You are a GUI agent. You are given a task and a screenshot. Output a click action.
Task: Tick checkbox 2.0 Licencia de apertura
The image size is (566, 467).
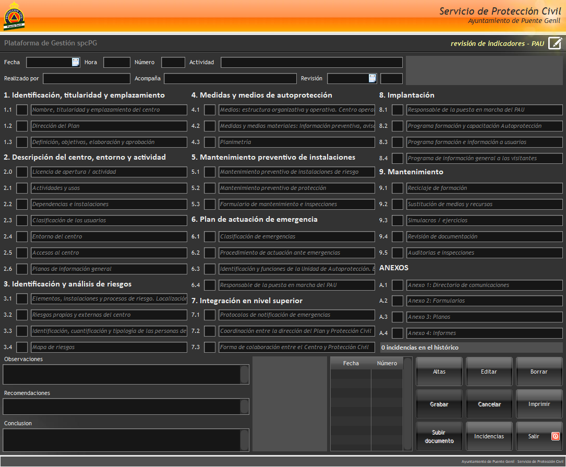click(22, 172)
